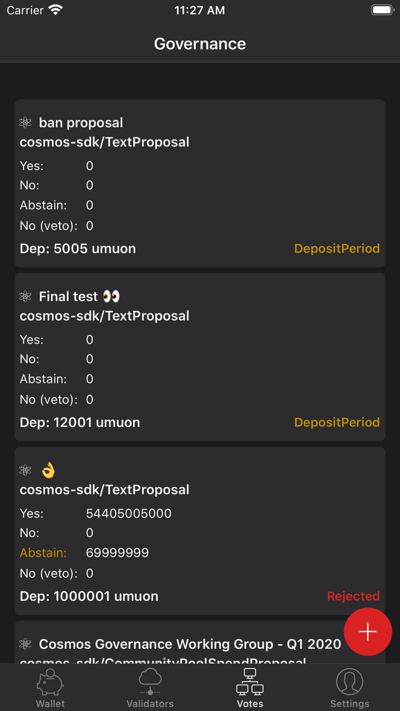400x711 pixels.
Task: Tap the Governance title header
Action: tap(199, 43)
